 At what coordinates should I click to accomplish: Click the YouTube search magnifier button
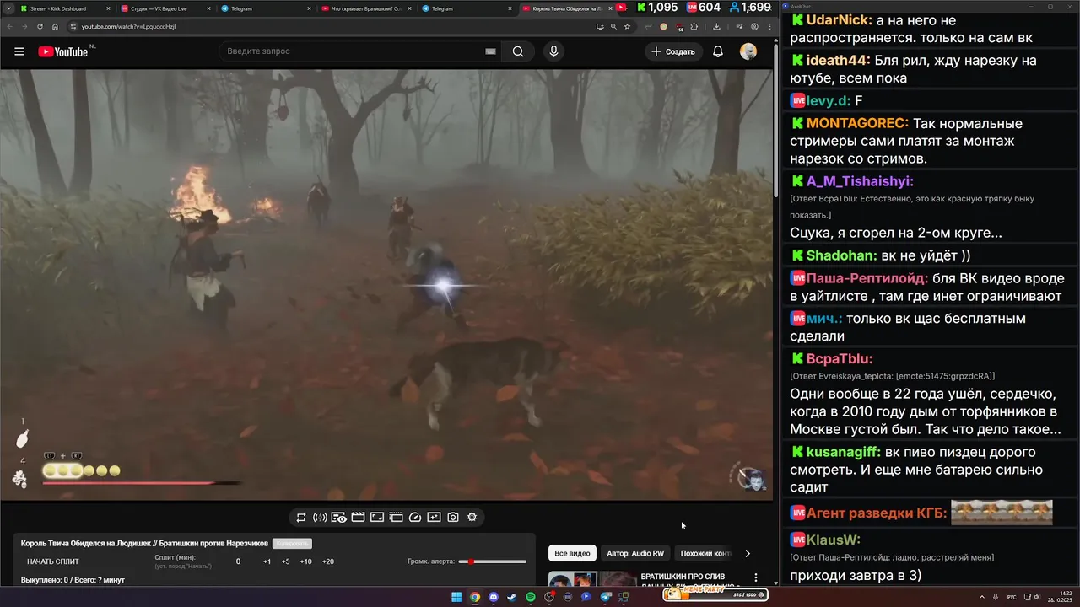click(x=518, y=51)
